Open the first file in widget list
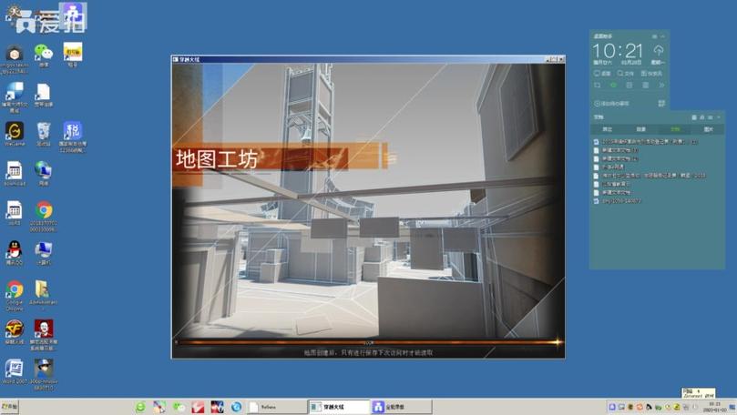Viewport: 737px width, 415px height. coord(645,141)
